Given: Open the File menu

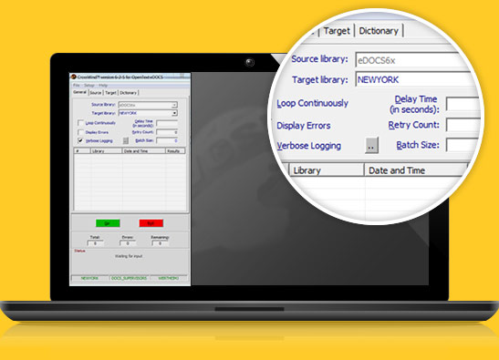Looking at the screenshot, I should pos(77,86).
